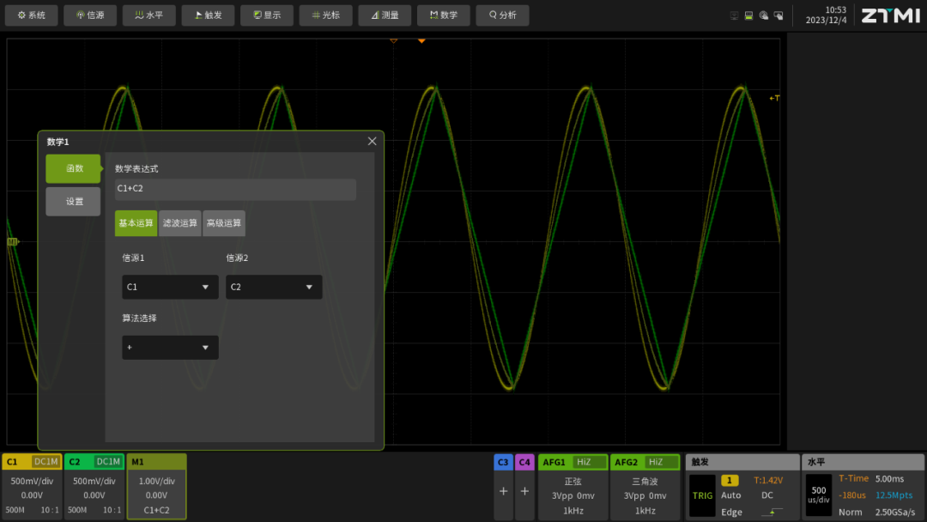Add channel C4 with its plus icon
927x522 pixels.
[524, 491]
